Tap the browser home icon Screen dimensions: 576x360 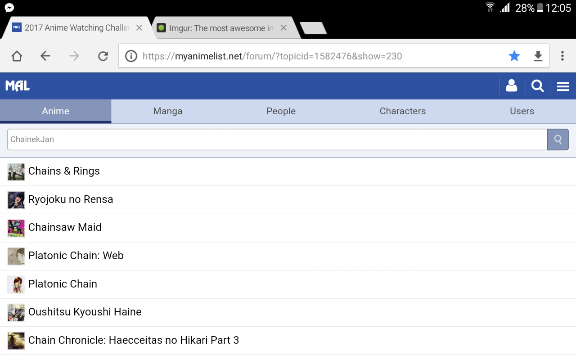17,56
